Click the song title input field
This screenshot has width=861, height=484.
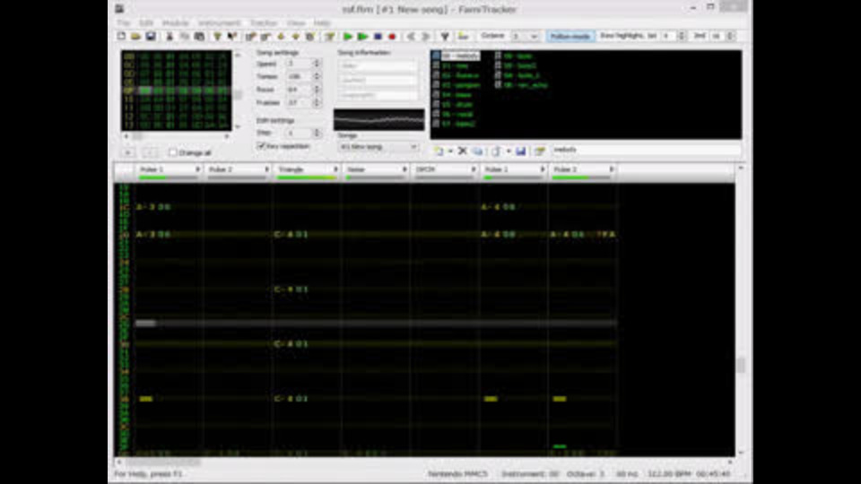(x=378, y=65)
